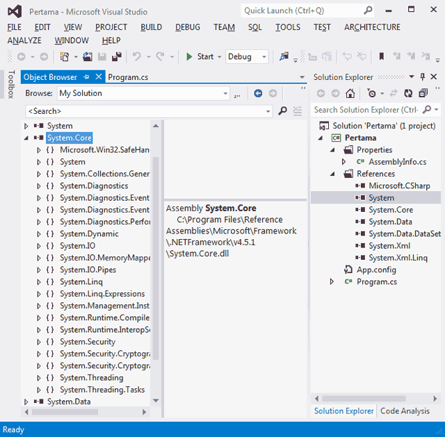The height and width of the screenshot is (437, 445).
Task: Click the Collapse All icon in Solution Explorer
Action: (x=423, y=93)
